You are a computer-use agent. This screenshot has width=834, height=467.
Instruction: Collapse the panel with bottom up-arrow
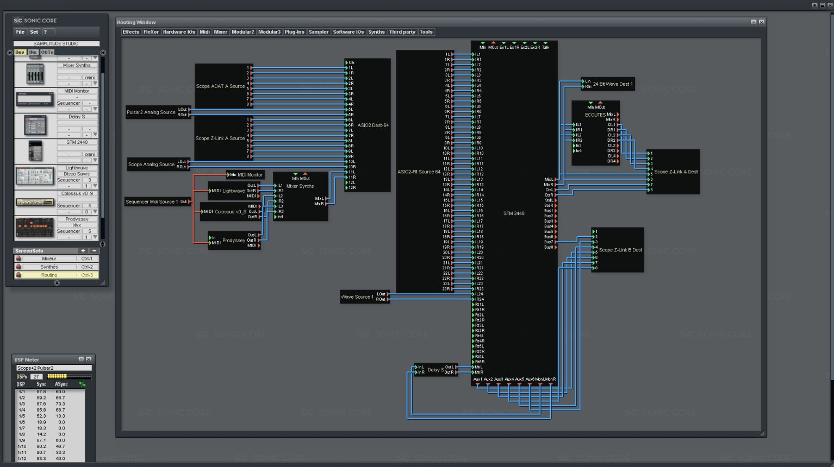(x=57, y=283)
